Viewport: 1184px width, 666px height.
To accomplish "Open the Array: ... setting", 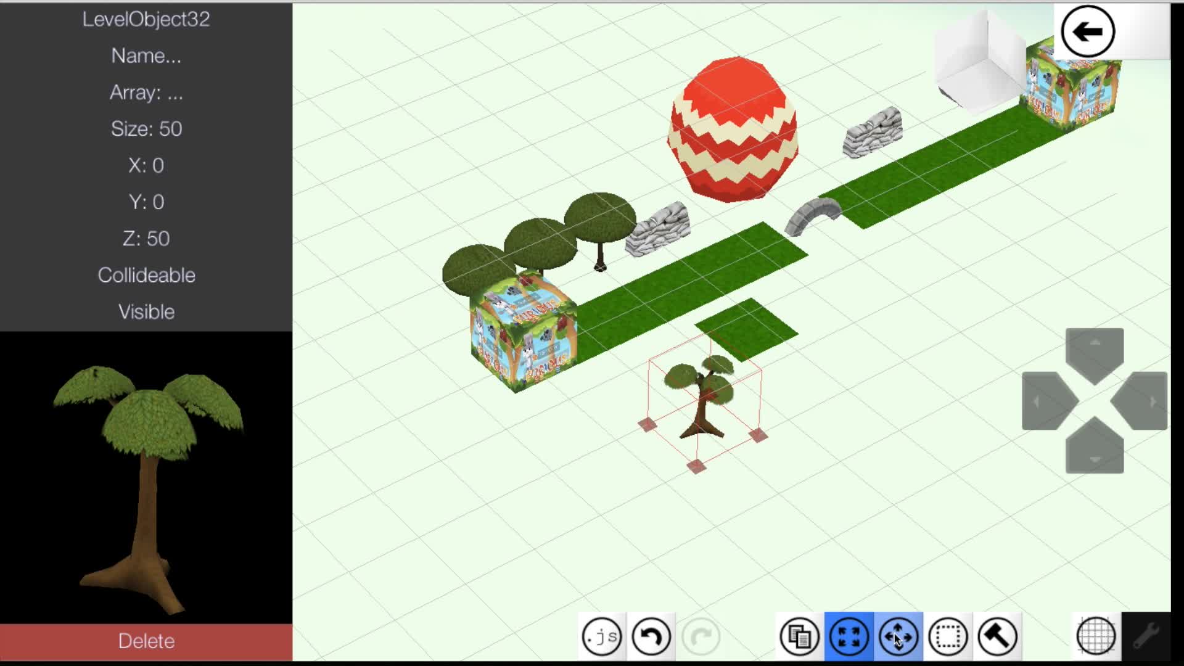I will coord(146,92).
